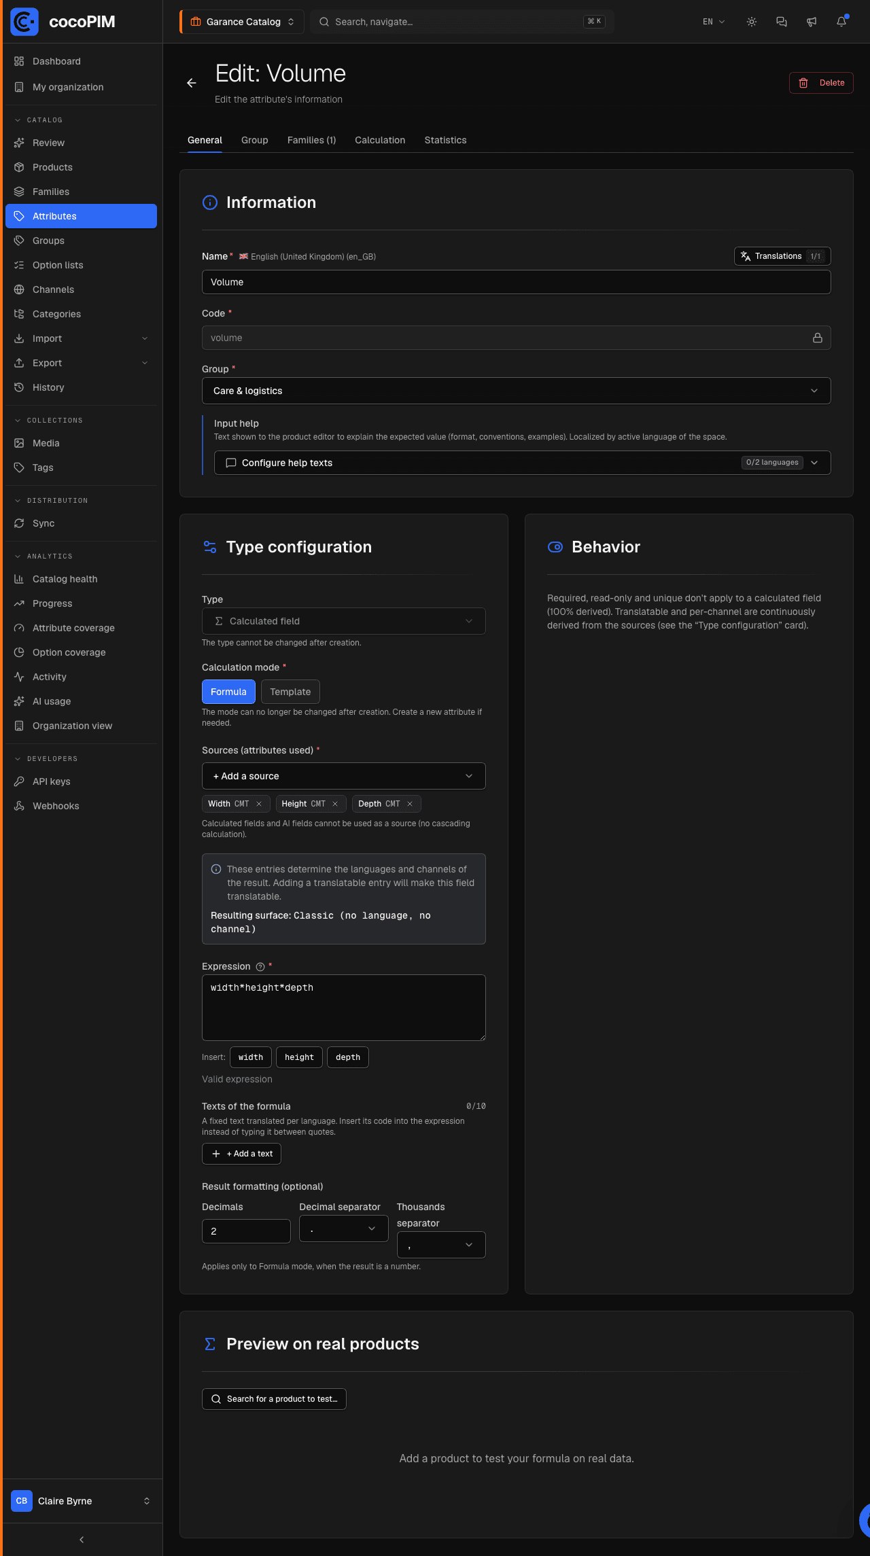Open Catalog health analytics
The height and width of the screenshot is (1556, 870).
pos(82,579)
